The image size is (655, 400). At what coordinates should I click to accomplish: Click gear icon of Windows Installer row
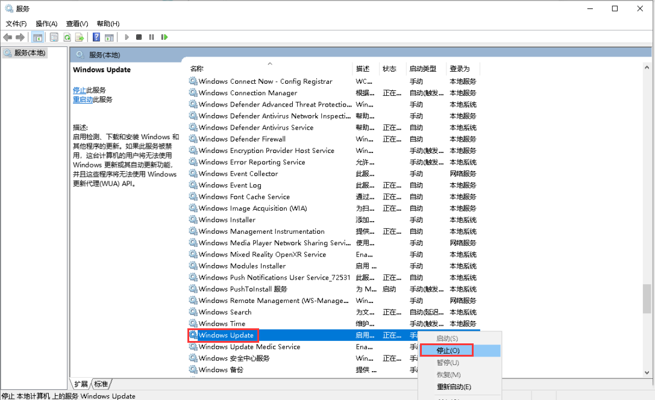click(x=193, y=219)
